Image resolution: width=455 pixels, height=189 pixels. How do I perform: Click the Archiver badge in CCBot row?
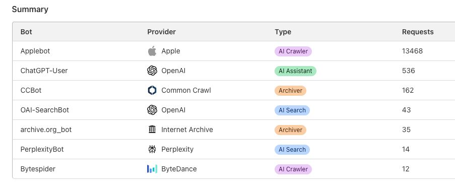[290, 91]
